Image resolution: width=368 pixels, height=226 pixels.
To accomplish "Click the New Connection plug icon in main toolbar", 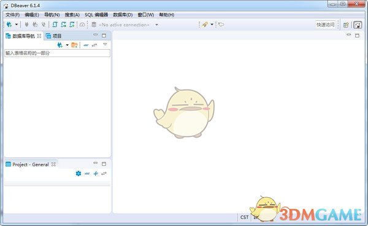I will 9,25.
